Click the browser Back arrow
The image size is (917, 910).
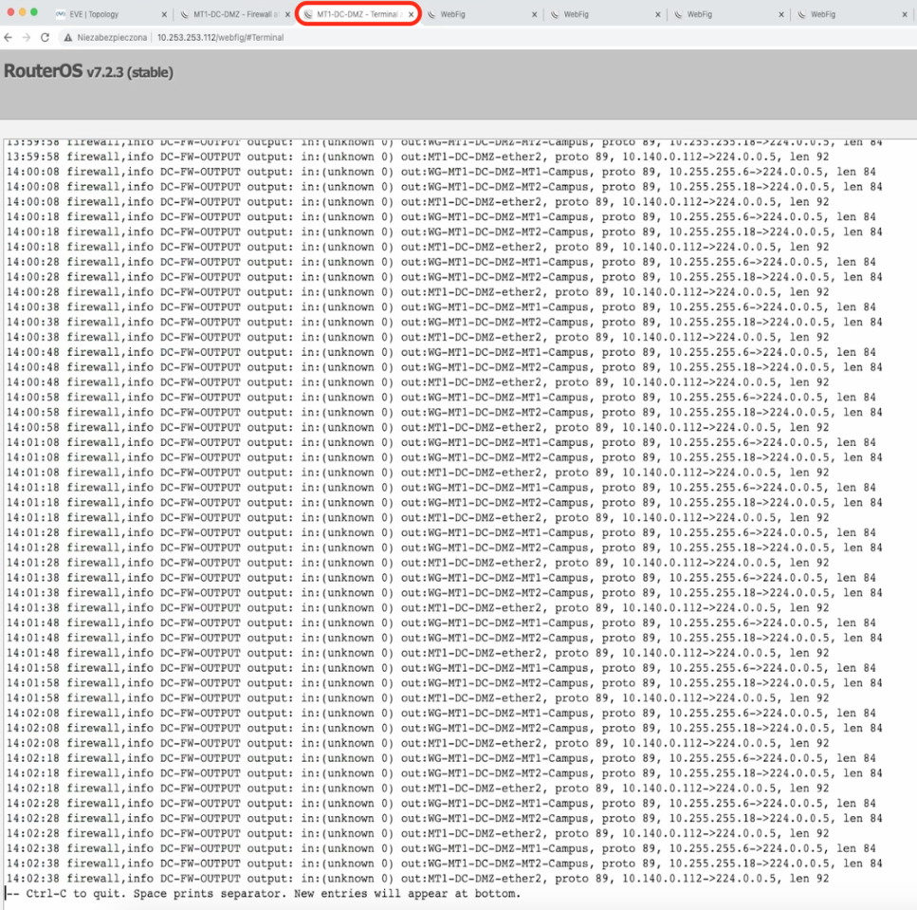tap(9, 37)
